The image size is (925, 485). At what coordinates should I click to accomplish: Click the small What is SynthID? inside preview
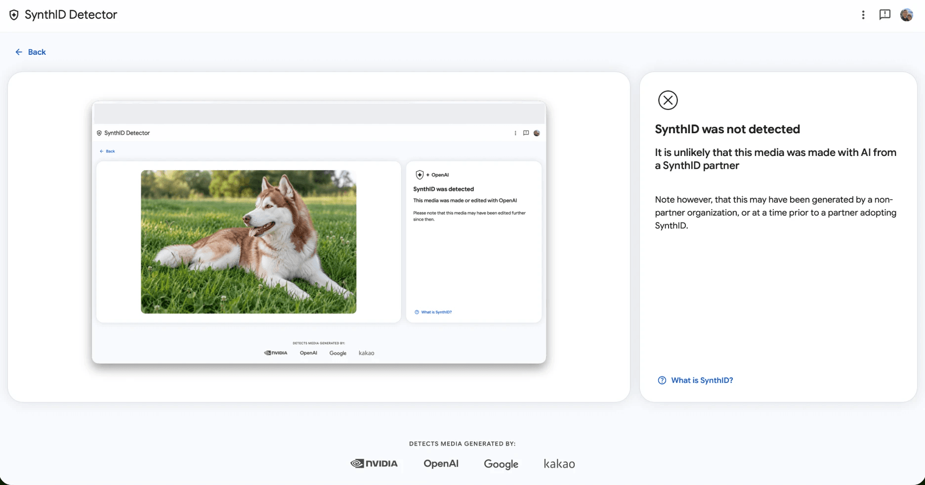click(433, 312)
